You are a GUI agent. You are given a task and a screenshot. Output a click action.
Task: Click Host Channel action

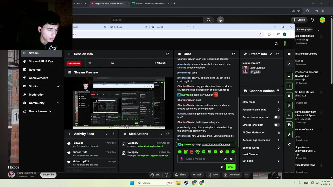(250, 154)
